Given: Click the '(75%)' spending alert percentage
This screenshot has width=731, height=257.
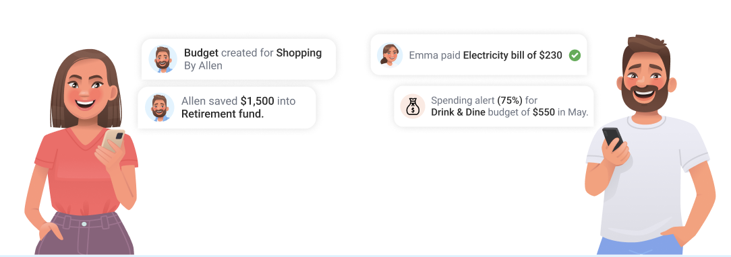Looking at the screenshot, I should (x=510, y=100).
